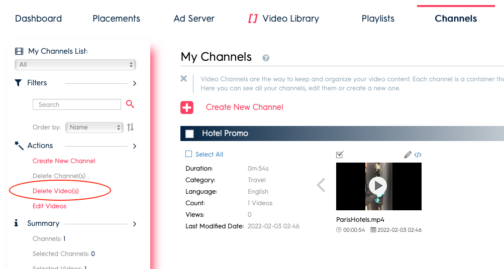Image resolution: width=504 pixels, height=269 pixels.
Task: Click the red brackets Video Library icon
Action: [253, 19]
